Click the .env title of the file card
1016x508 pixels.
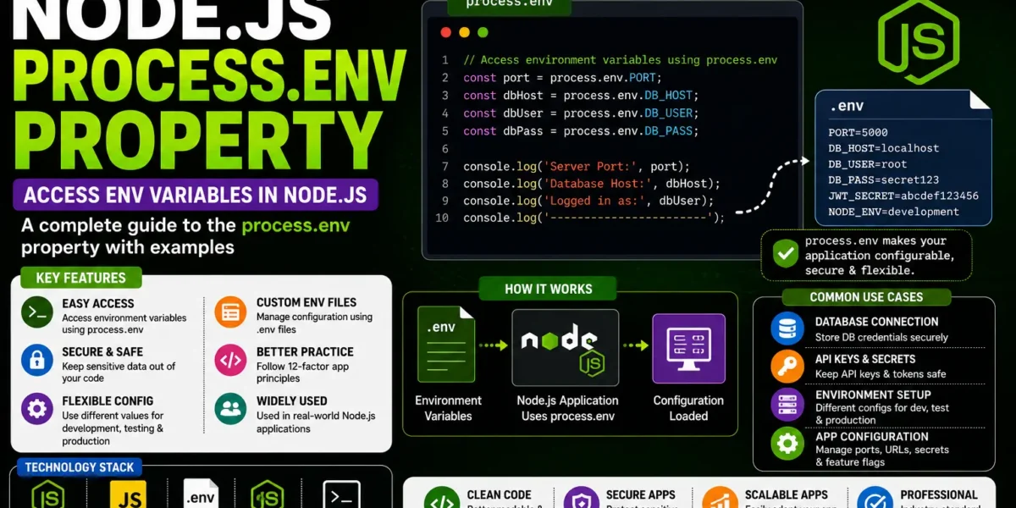[x=847, y=107]
